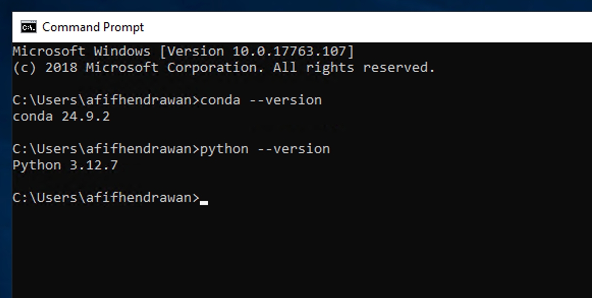Click the blue desktop background beside the window

tap(6, 153)
